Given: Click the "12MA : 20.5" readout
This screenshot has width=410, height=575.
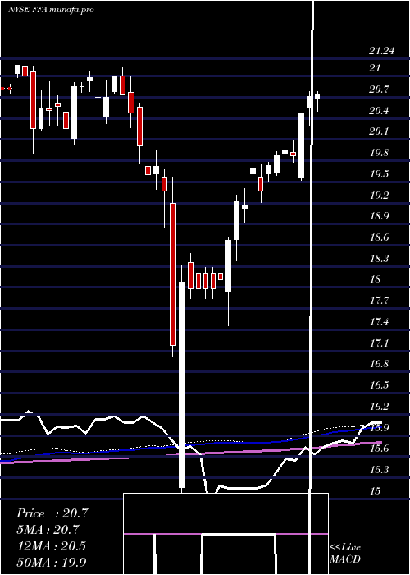Looking at the screenshot, I should point(51,546).
